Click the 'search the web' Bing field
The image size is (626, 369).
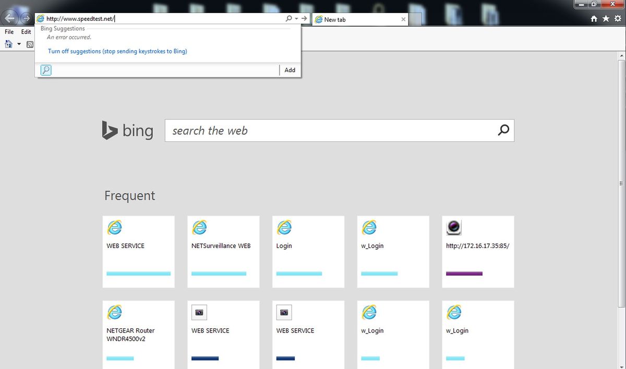coord(331,131)
